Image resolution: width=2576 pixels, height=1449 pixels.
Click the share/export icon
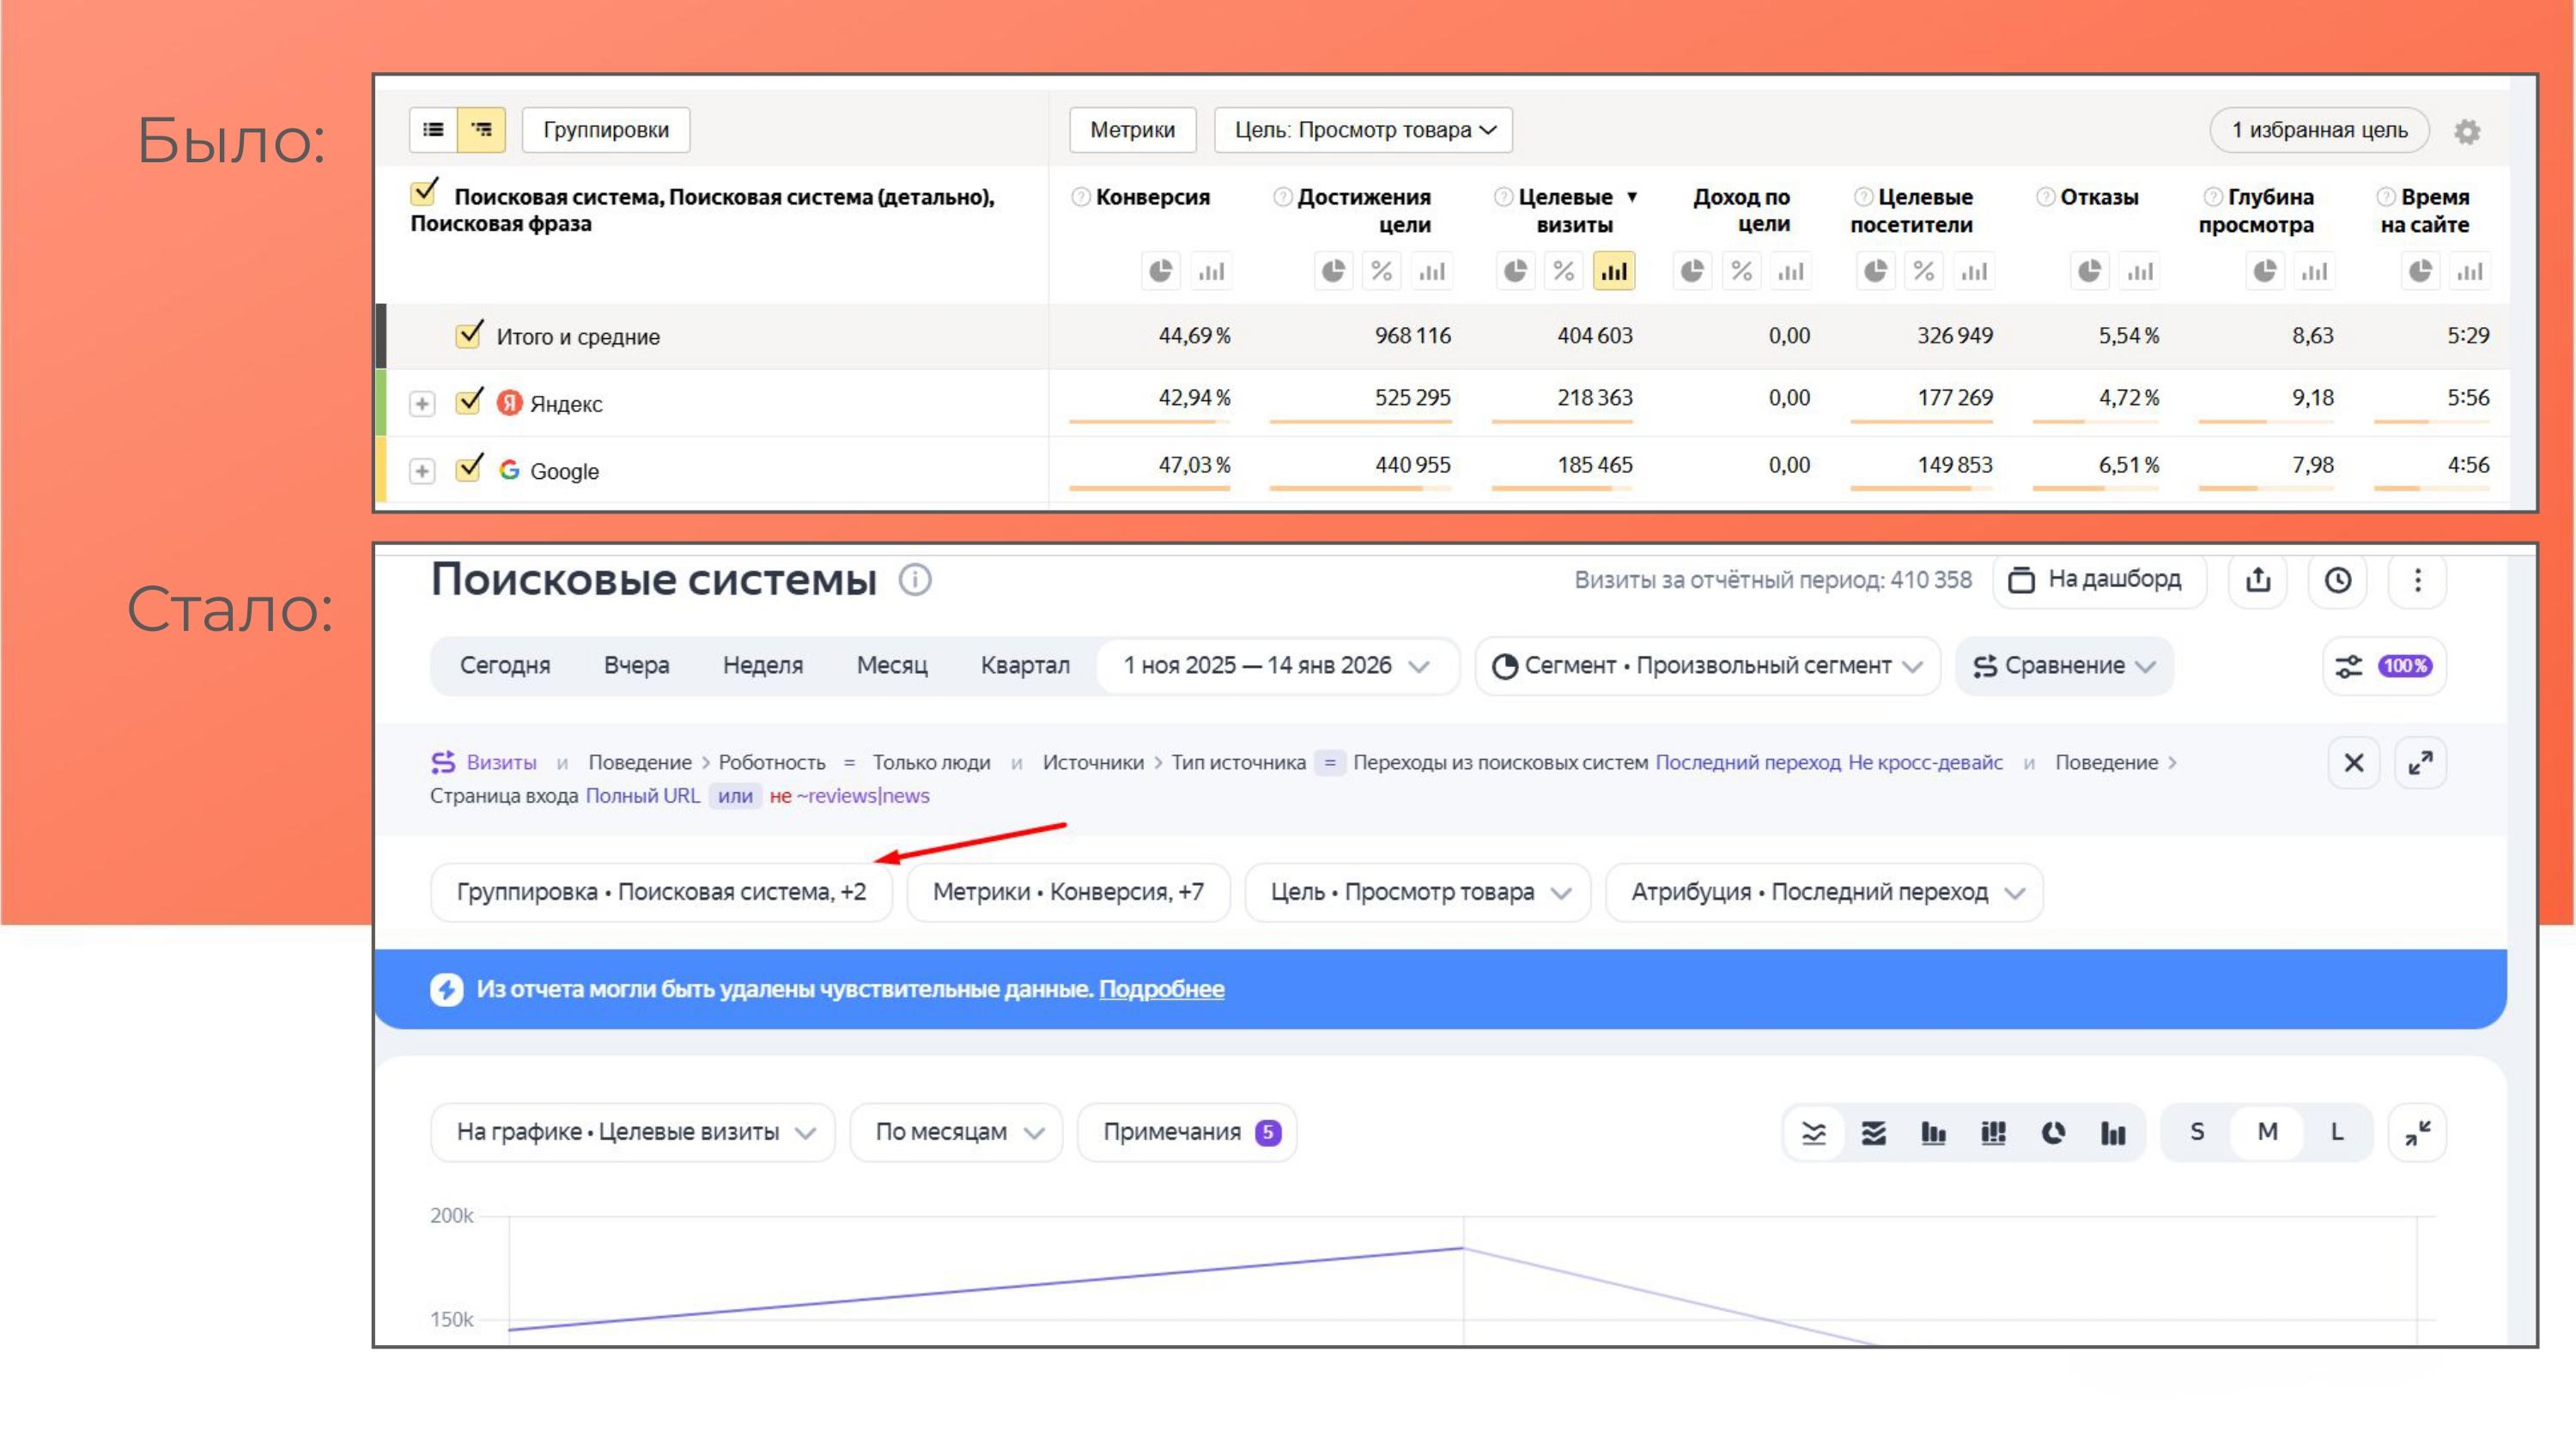pos(2257,580)
